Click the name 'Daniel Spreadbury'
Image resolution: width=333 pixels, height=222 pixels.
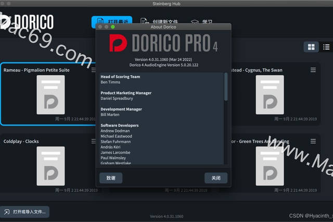(x=117, y=98)
